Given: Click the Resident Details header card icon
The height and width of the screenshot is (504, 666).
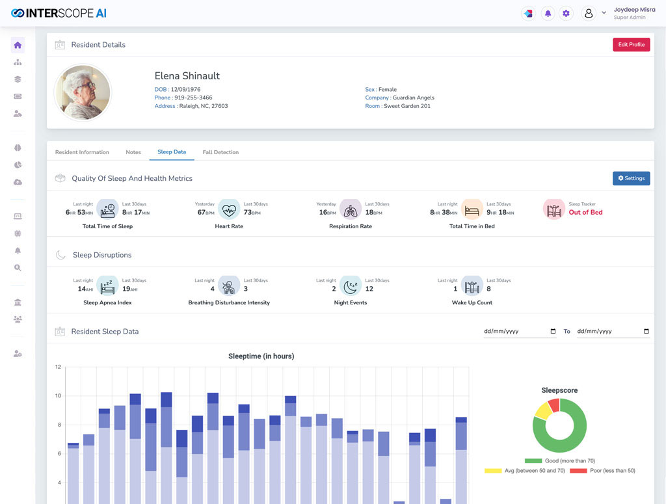Looking at the screenshot, I should (x=60, y=45).
